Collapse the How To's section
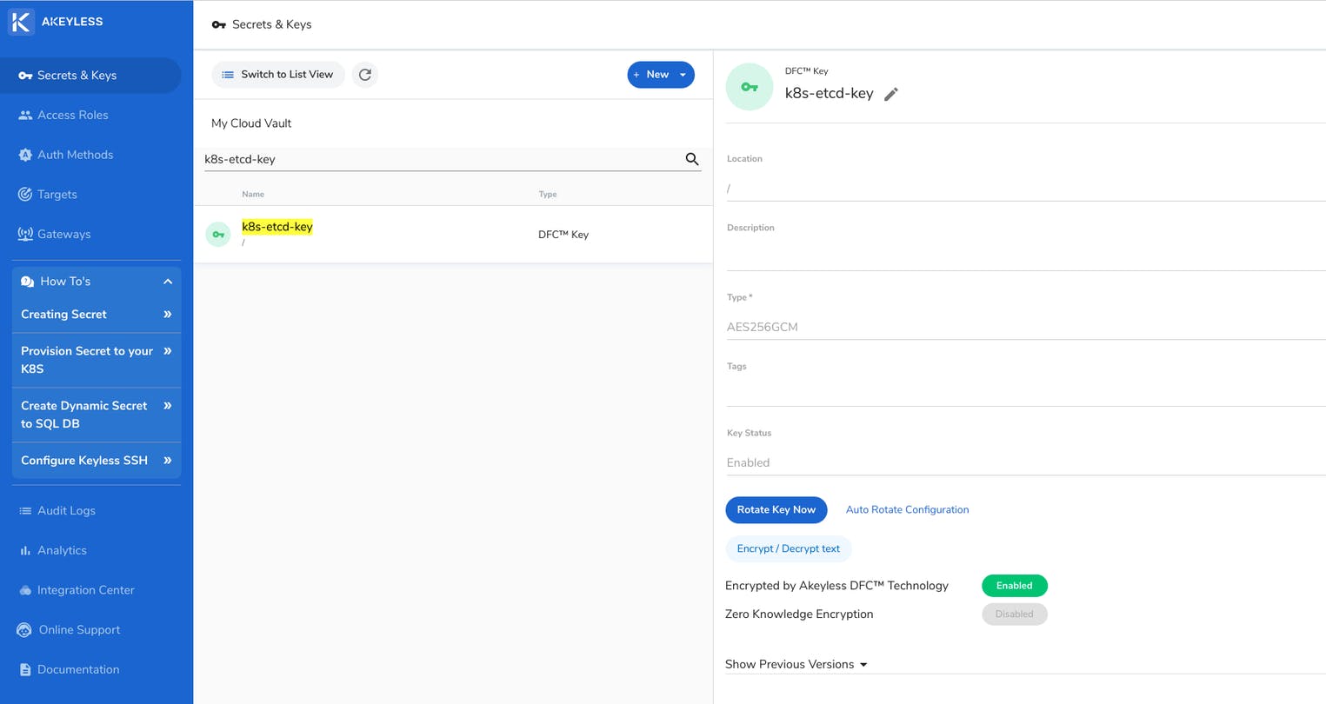The image size is (1326, 704). pos(168,282)
